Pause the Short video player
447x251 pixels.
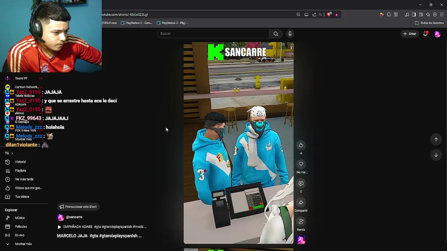tap(239, 143)
